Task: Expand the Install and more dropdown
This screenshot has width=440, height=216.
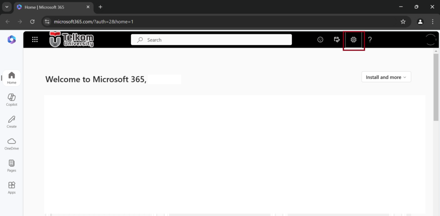Action: pyautogui.click(x=386, y=77)
